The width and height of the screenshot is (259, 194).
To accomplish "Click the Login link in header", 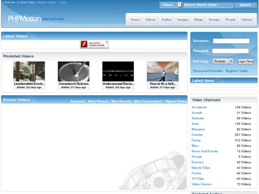I will click(63, 2).
